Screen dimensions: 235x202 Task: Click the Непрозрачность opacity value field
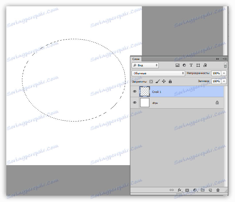(x=216, y=73)
